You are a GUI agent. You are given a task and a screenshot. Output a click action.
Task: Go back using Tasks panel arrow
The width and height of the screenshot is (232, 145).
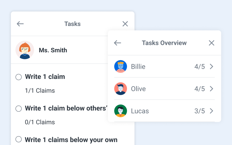20,24
